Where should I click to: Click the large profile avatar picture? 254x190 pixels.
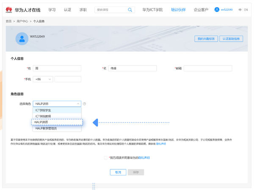coord(22,39)
